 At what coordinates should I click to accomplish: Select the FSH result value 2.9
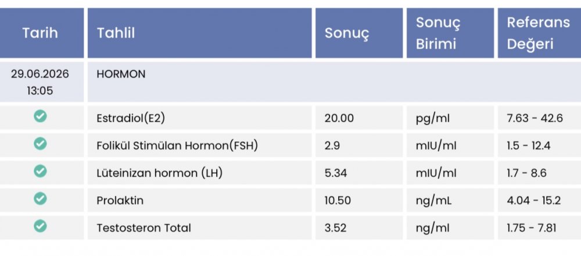pyautogui.click(x=332, y=145)
